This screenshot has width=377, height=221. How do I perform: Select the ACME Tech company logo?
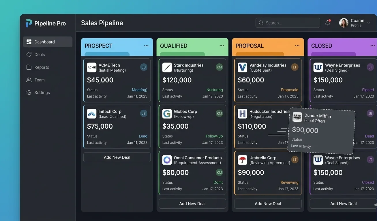(91, 67)
